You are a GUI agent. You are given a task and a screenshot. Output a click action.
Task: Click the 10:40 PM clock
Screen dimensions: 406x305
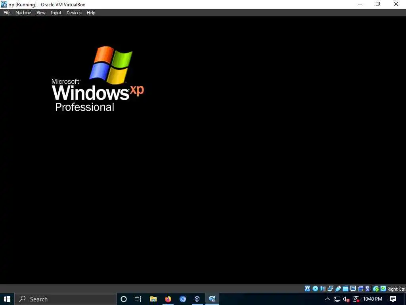tap(373, 299)
